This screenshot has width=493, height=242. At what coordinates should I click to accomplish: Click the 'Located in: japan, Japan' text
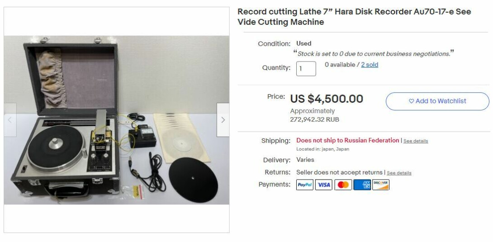coord(322,149)
